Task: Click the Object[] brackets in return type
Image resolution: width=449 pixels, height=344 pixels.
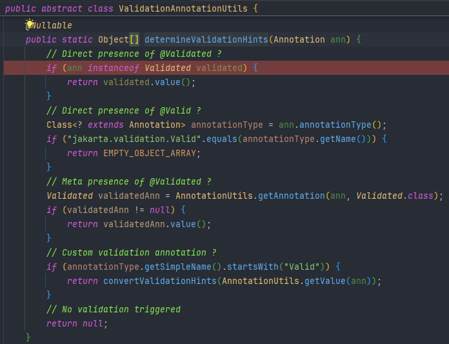Action: [134, 39]
